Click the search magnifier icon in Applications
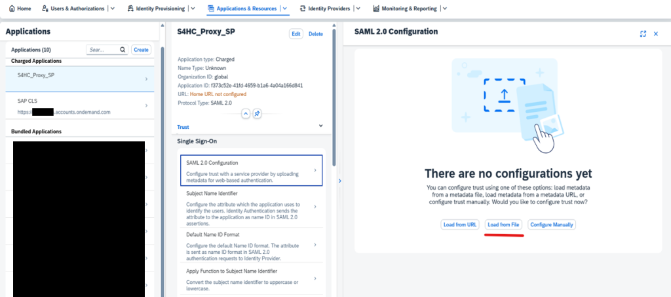 point(122,50)
